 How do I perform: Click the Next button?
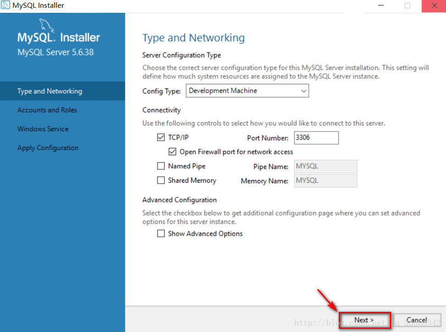click(x=365, y=320)
